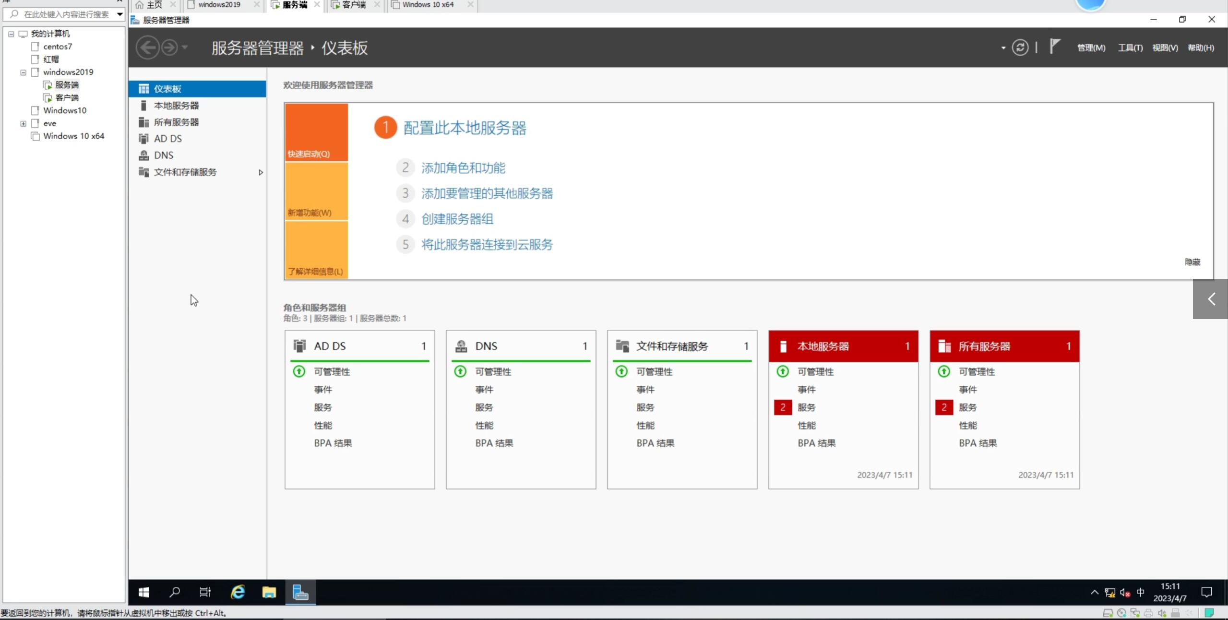
Task: Click the back navigation arrow
Action: (x=147, y=48)
